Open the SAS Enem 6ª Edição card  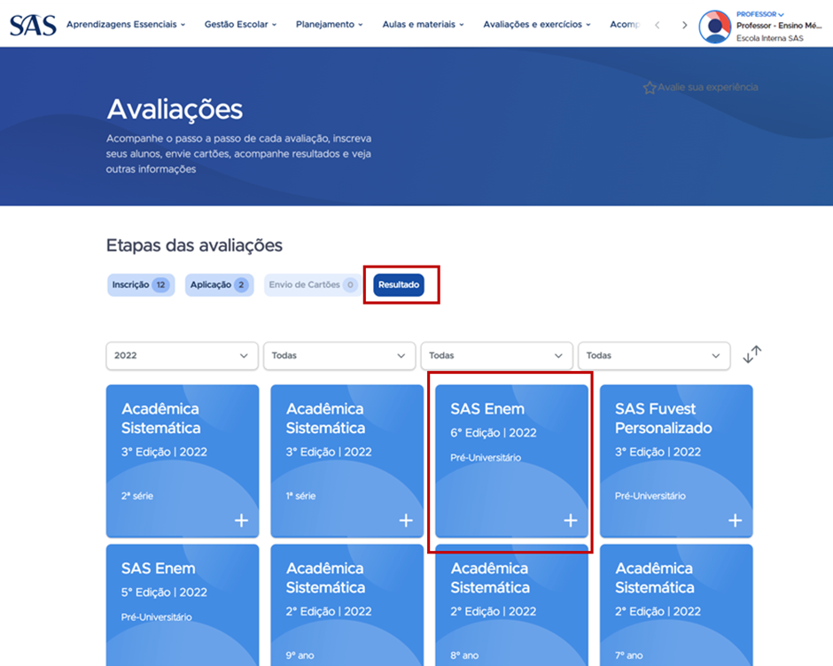[512, 461]
